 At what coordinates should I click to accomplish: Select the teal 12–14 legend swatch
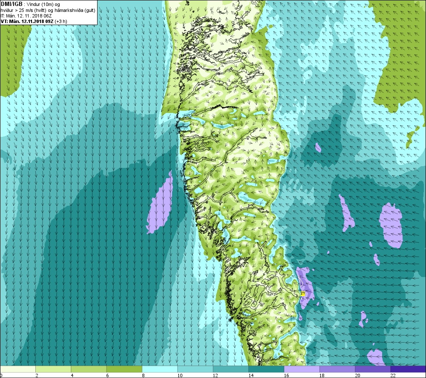(230, 369)
